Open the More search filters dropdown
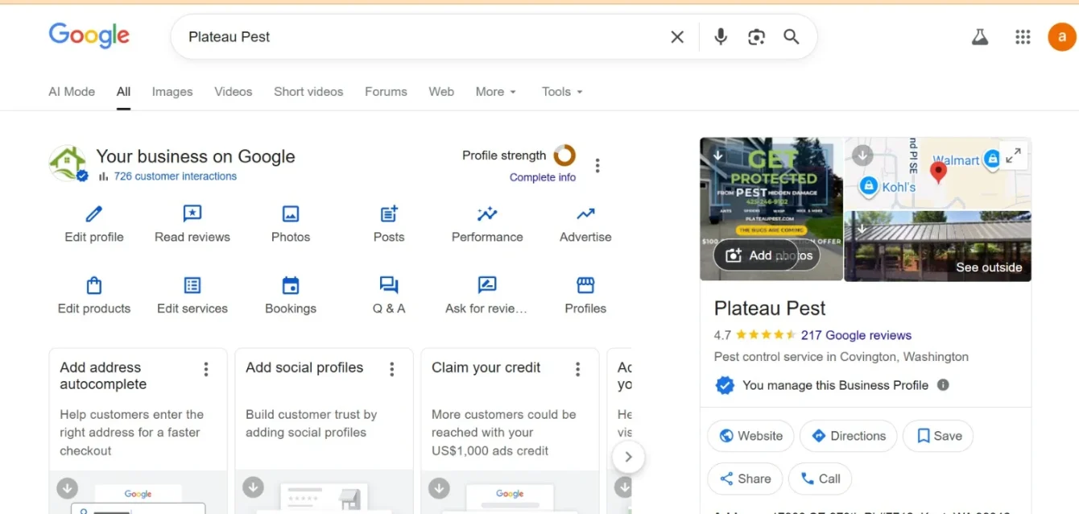Image resolution: width=1079 pixels, height=514 pixels. click(x=496, y=92)
